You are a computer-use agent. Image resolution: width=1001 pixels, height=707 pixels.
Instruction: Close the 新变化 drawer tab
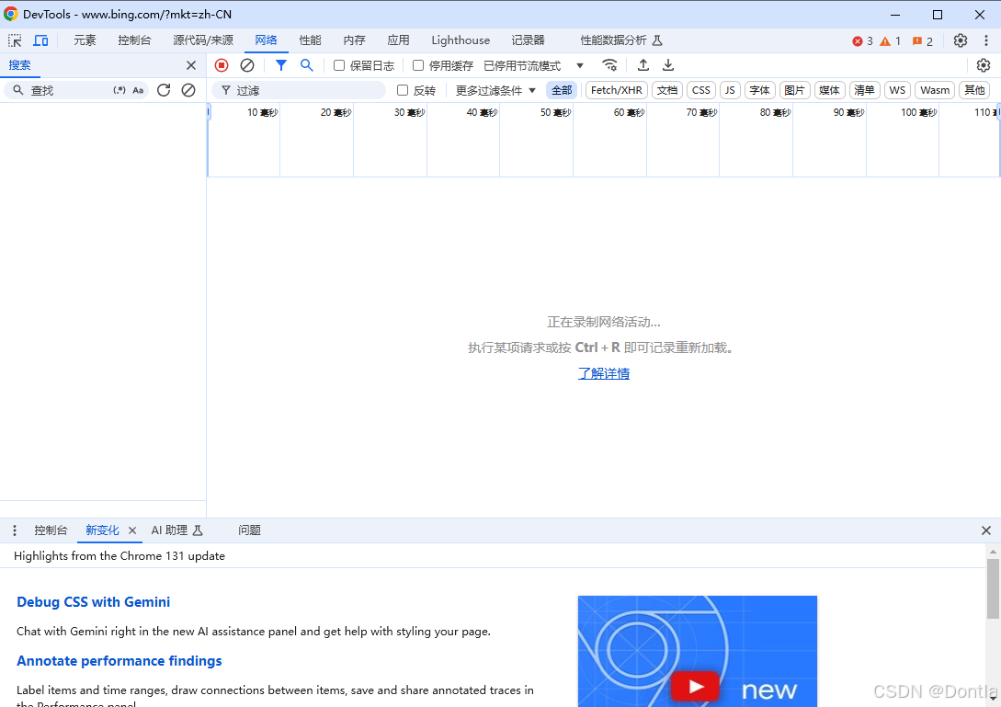coord(132,530)
